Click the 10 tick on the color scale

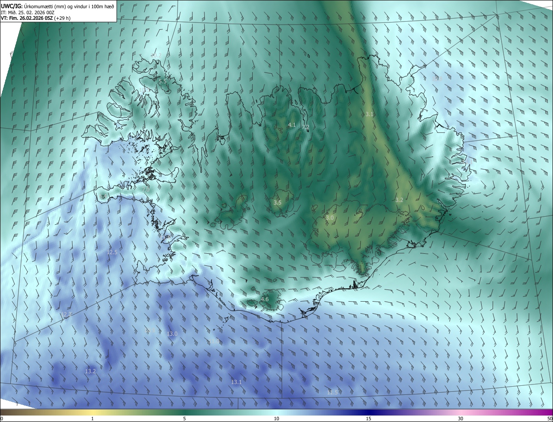(x=276, y=419)
